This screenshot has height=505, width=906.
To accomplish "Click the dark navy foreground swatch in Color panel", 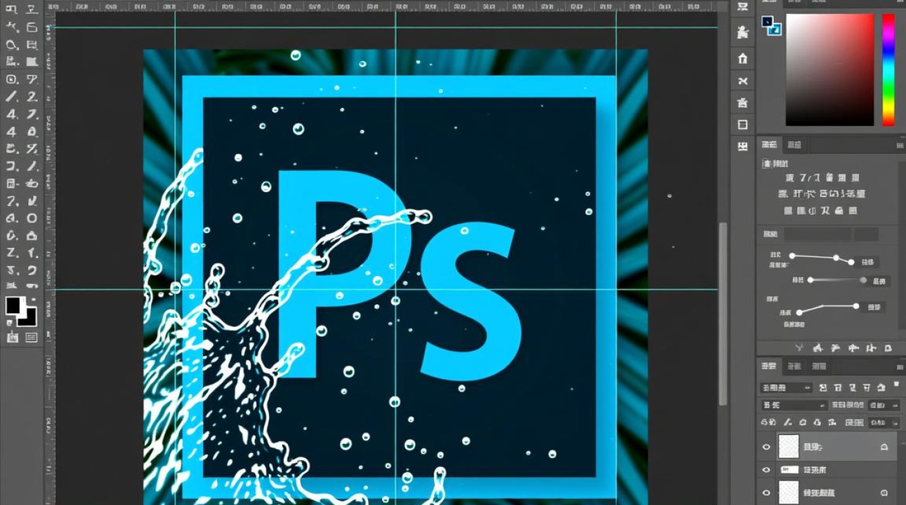I will (x=767, y=22).
